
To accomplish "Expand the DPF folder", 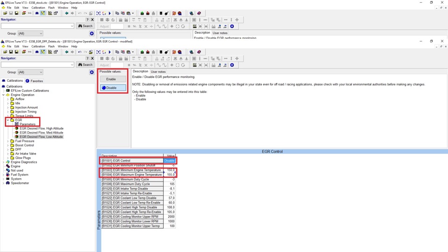I will coord(8,149).
